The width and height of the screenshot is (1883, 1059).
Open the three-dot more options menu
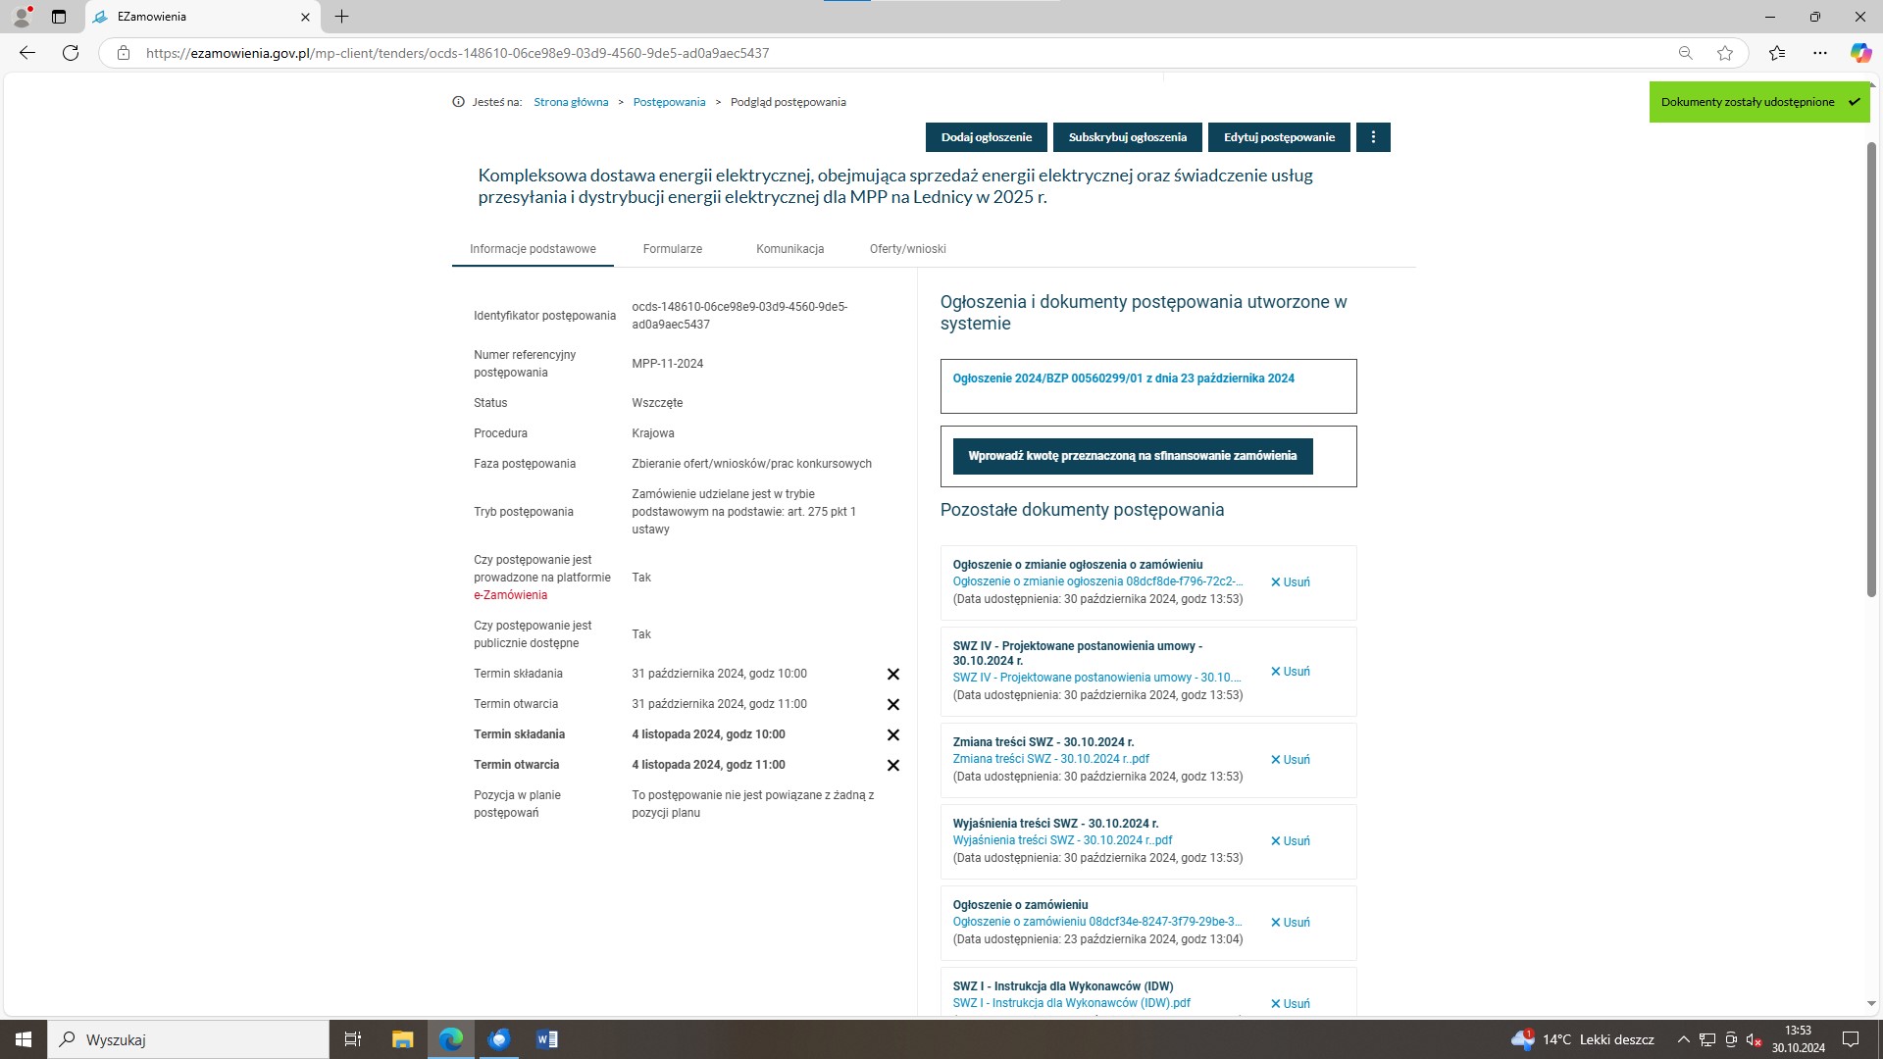point(1373,137)
